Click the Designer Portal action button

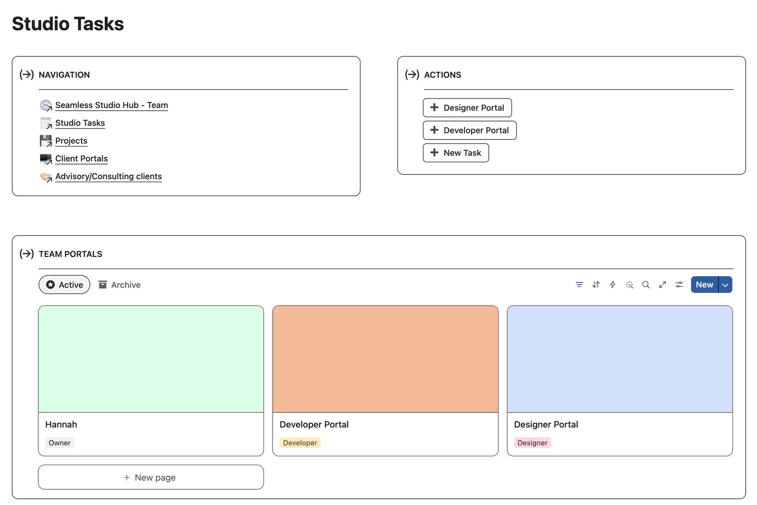pos(467,108)
